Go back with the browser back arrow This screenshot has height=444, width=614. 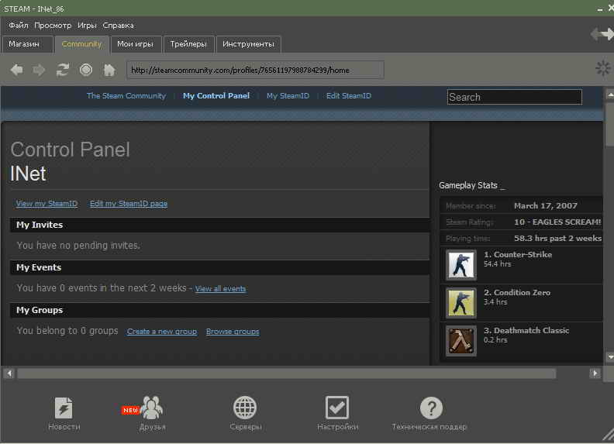click(17, 70)
